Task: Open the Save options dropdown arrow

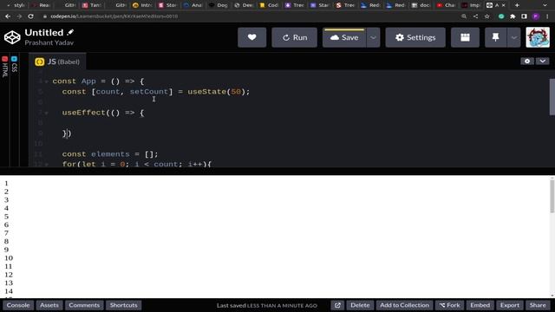Action: click(373, 37)
